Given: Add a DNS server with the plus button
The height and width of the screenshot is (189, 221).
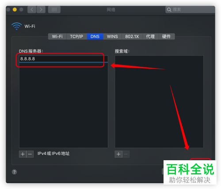Looking at the screenshot, I should [x=23, y=154].
